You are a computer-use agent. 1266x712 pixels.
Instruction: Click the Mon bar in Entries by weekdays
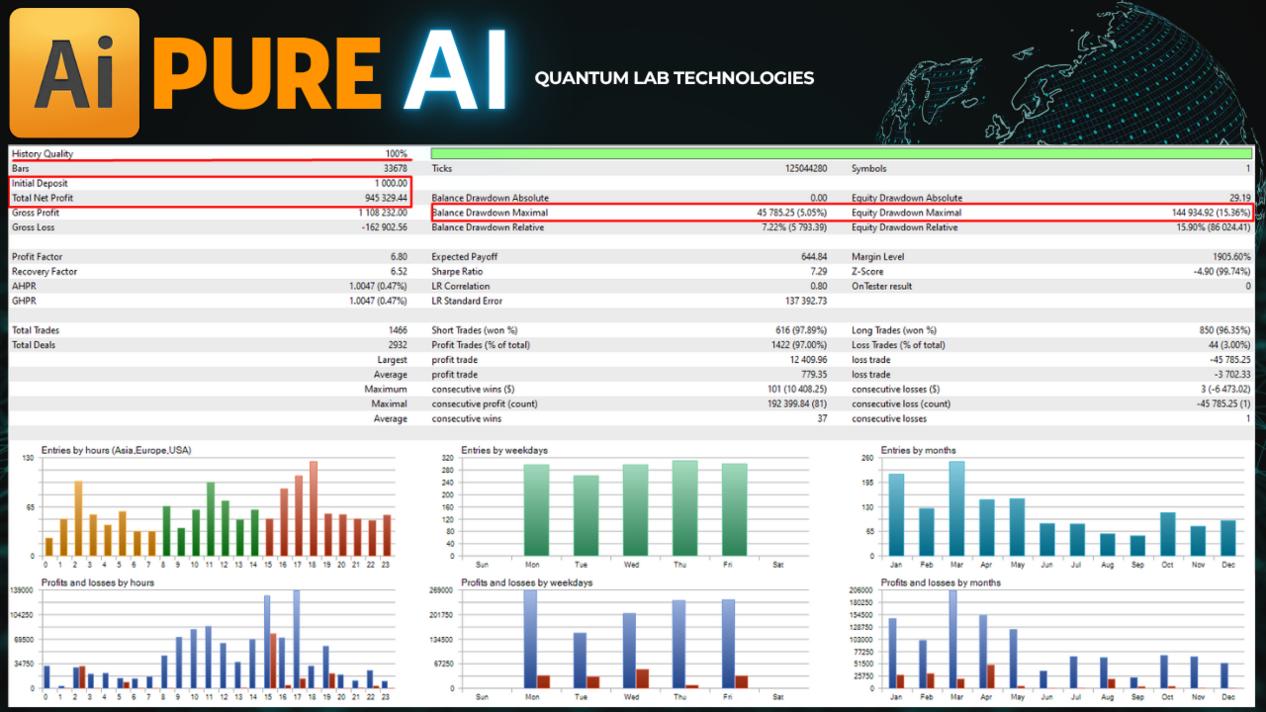coord(536,510)
